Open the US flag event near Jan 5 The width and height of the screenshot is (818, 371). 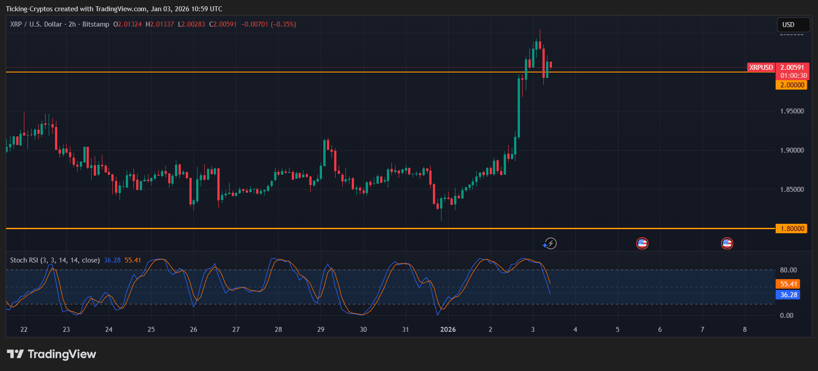tap(642, 244)
